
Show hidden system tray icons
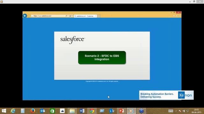[176, 111]
